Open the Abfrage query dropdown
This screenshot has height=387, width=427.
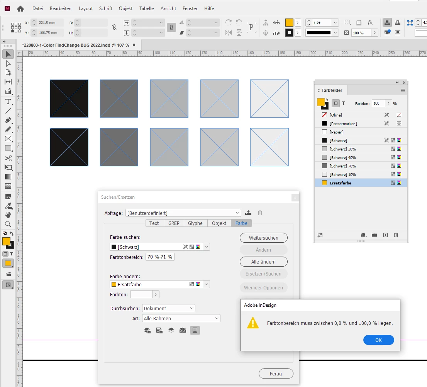pyautogui.click(x=237, y=213)
